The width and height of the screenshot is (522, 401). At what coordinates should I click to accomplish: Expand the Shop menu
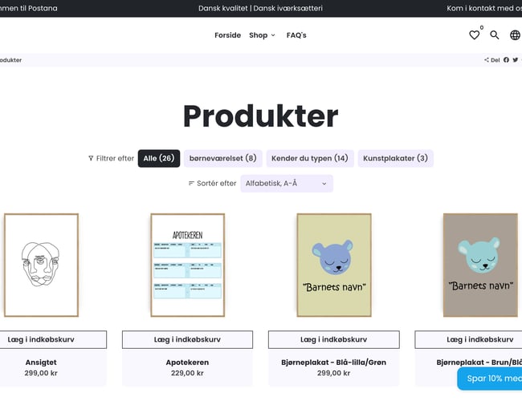262,35
